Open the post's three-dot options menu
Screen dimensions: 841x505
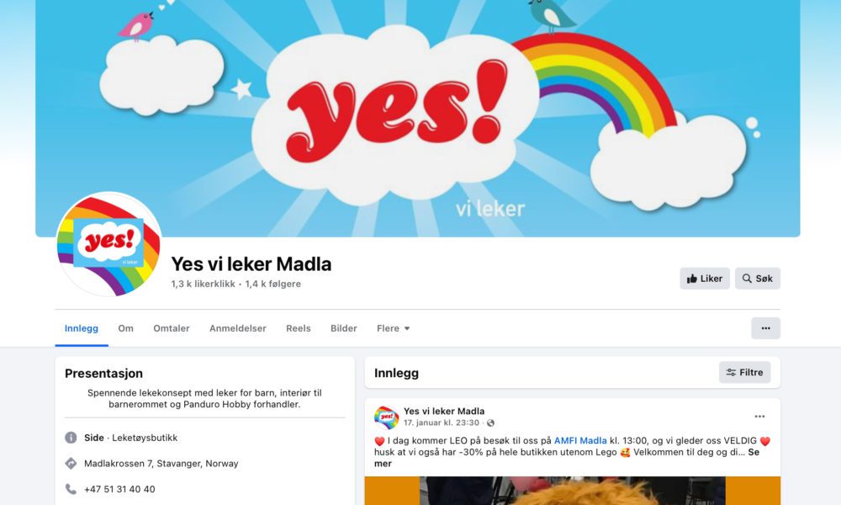pos(759,417)
